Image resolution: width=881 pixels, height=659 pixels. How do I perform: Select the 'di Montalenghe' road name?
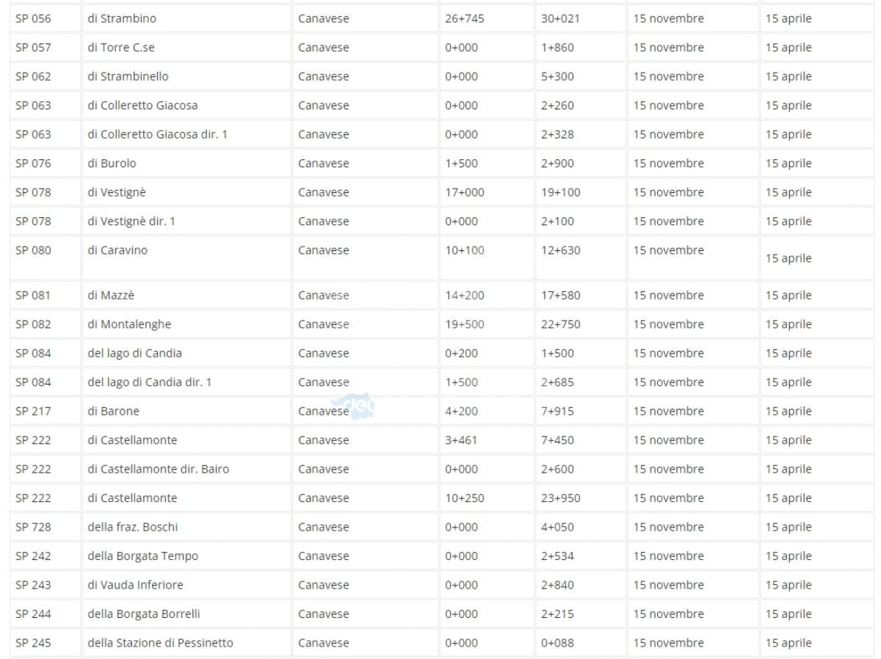[129, 324]
